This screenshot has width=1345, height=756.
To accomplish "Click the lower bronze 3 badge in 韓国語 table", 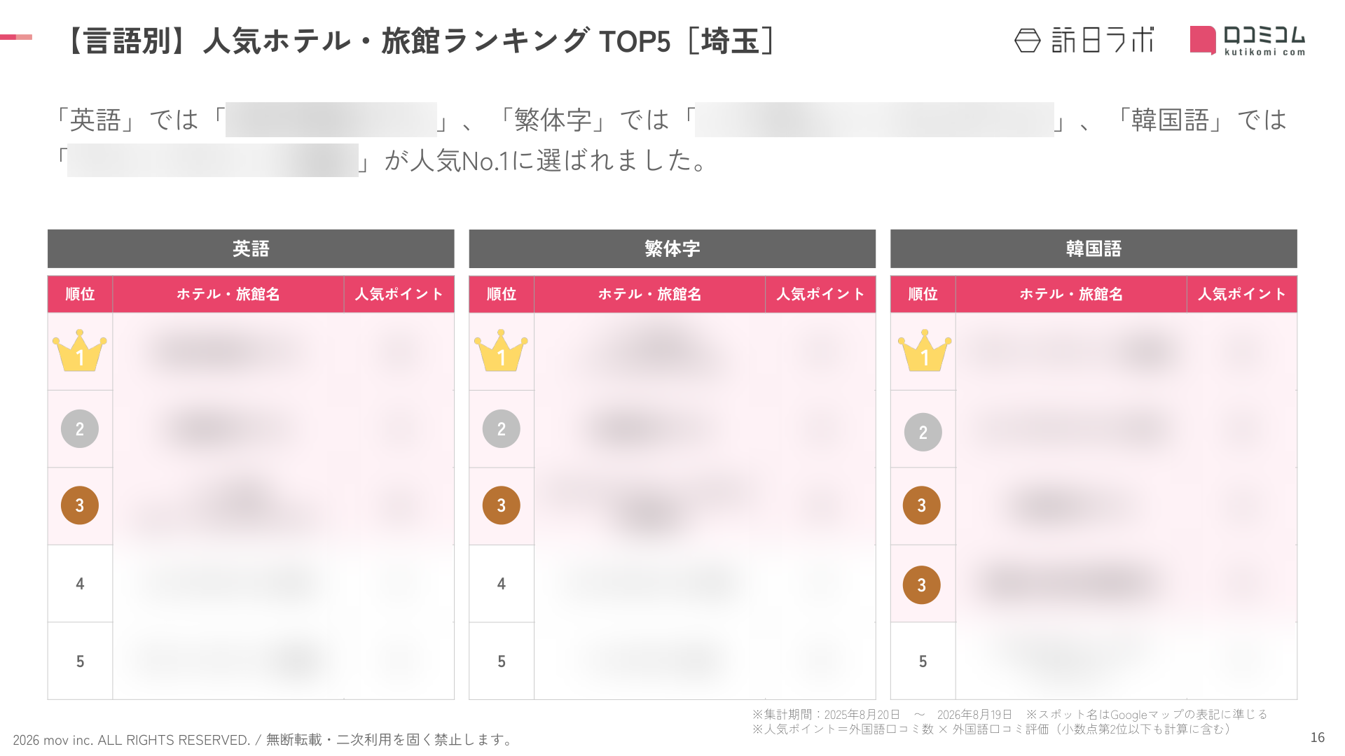I will tap(921, 585).
